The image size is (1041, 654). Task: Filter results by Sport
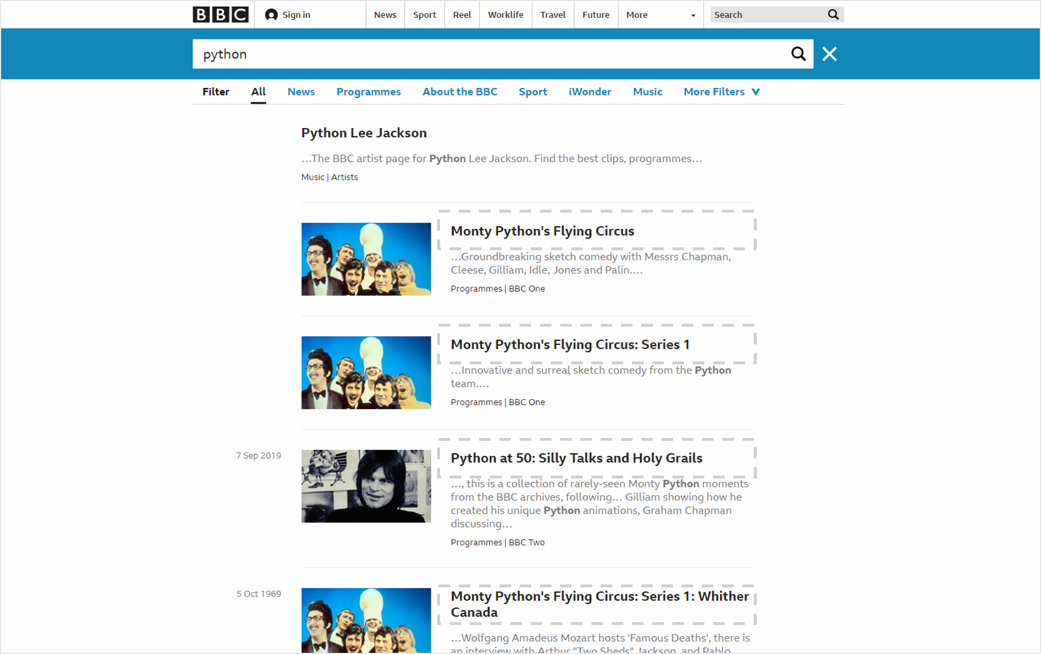[x=533, y=92]
